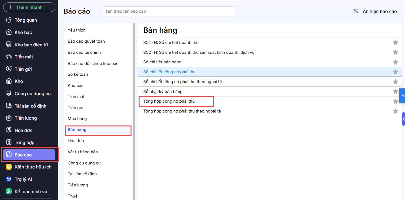Open Tổng hợp công nợ phải thu report
Viewport: 405px width, 200px height.
tap(169, 101)
